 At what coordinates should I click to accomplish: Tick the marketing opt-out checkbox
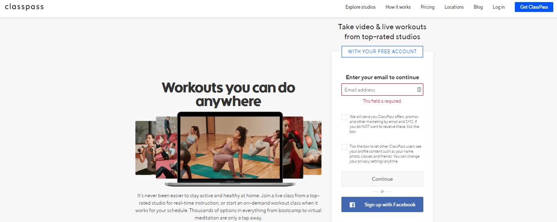344,117
